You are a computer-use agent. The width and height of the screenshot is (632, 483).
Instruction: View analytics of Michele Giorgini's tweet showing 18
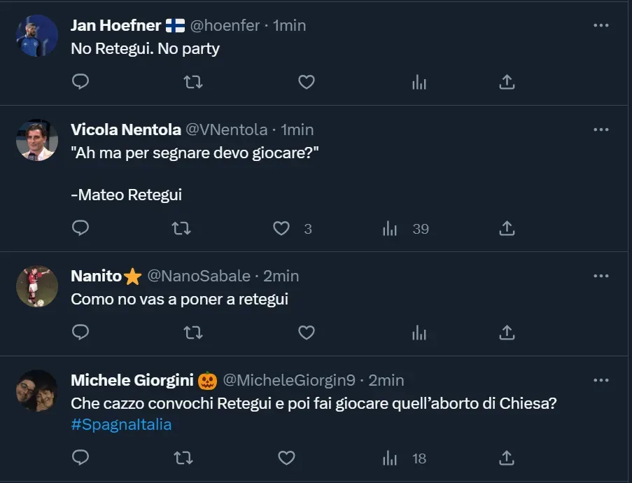coord(391,458)
